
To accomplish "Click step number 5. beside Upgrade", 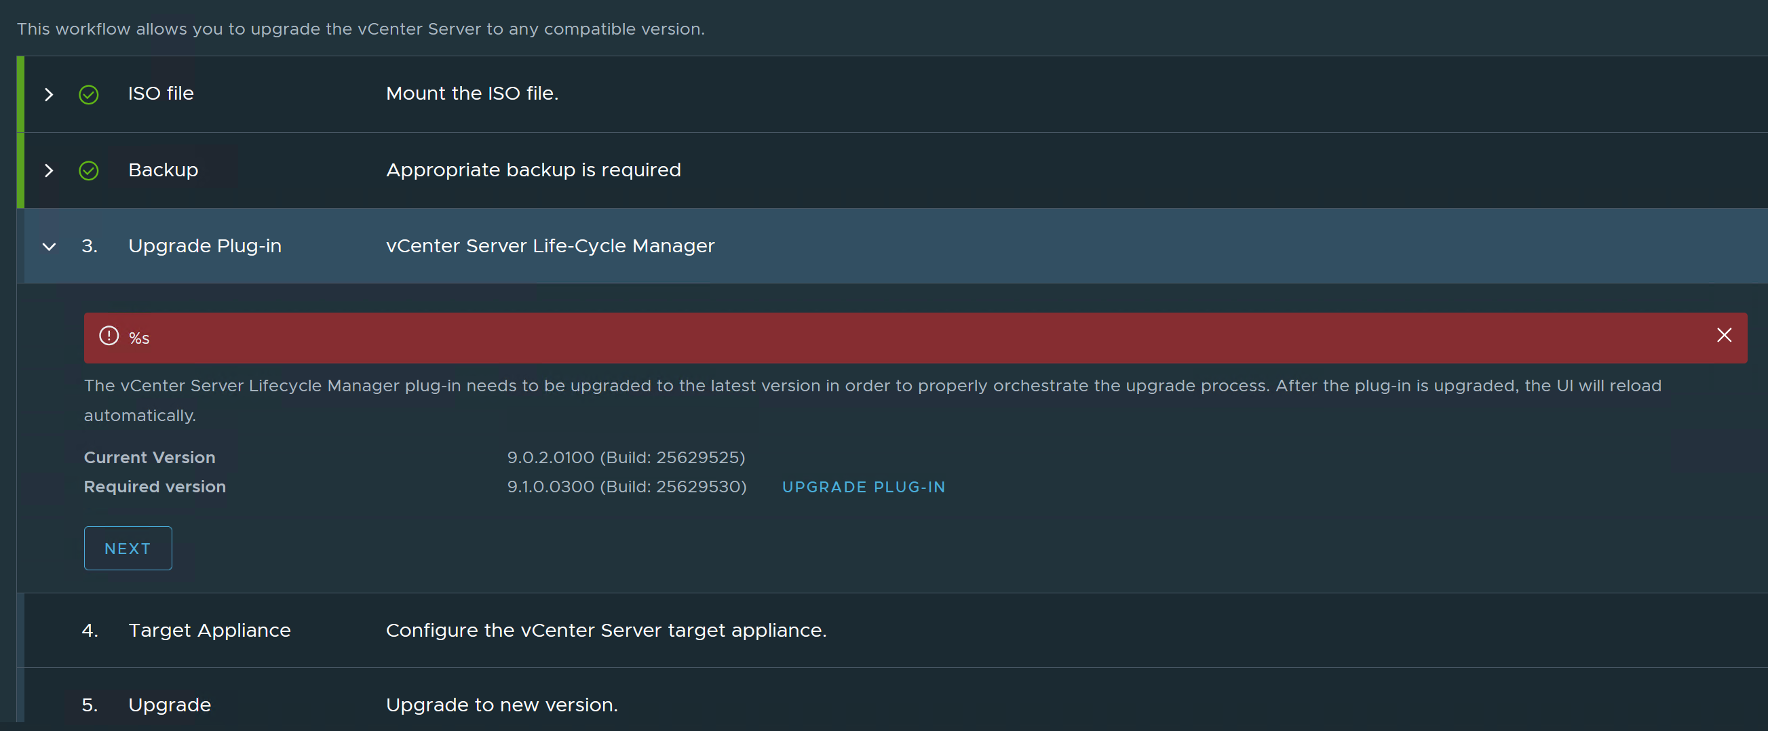I will pyautogui.click(x=90, y=705).
